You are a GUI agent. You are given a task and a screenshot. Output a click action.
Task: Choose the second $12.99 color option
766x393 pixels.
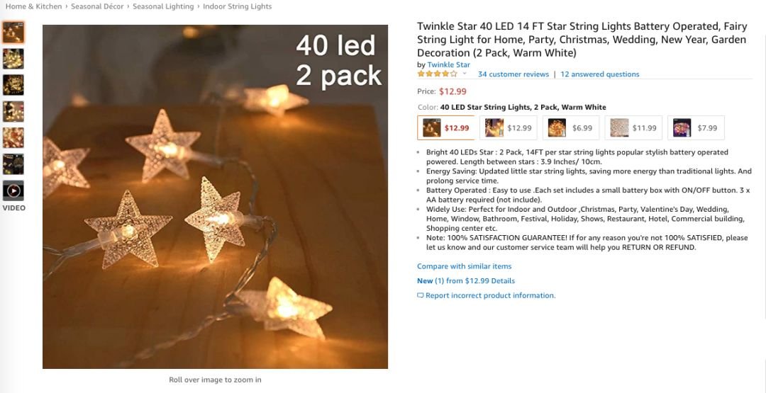click(x=509, y=127)
